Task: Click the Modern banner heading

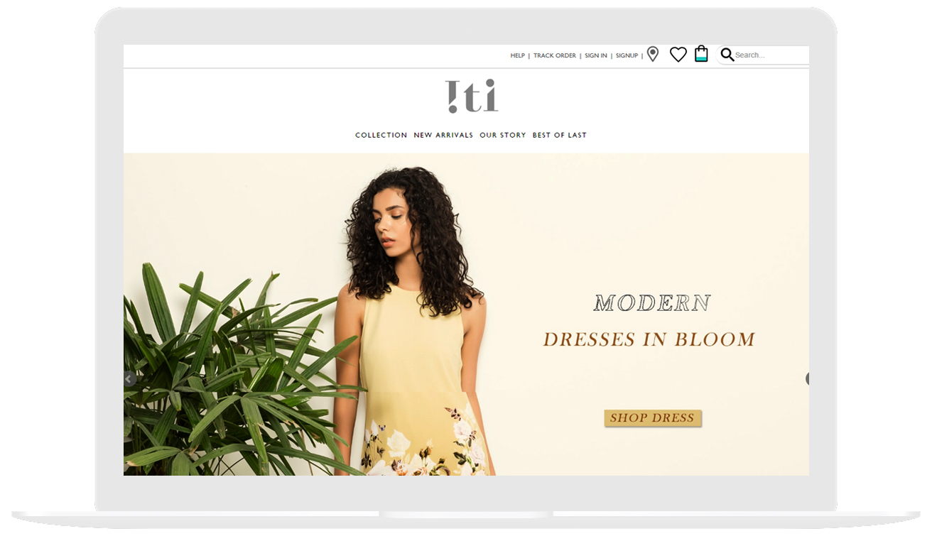Action: click(x=652, y=303)
